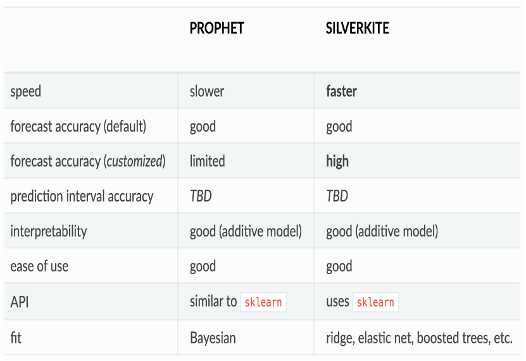This screenshot has height=361, width=526.
Task: Click the bold 'high' cell
Action: (x=337, y=161)
